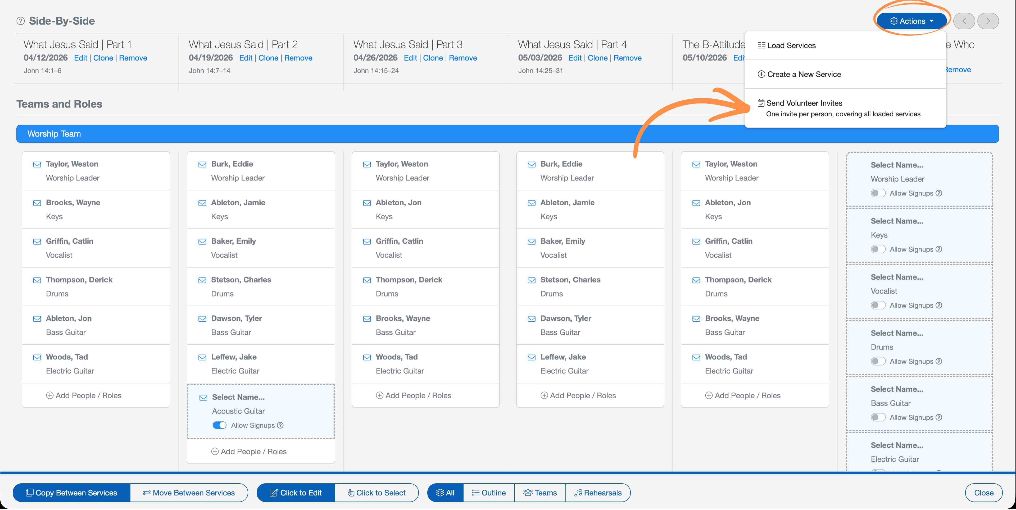Open the Actions dropdown menu
The width and height of the screenshot is (1016, 510).
(x=912, y=21)
